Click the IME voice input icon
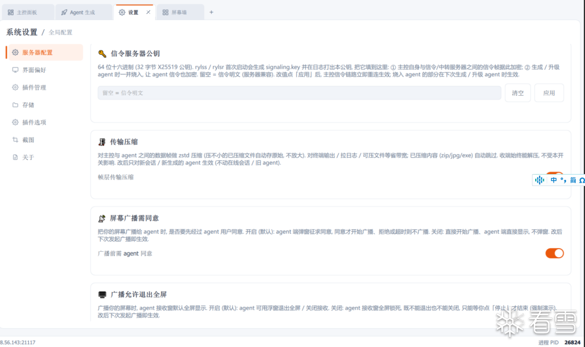The width and height of the screenshot is (585, 347). 539,180
